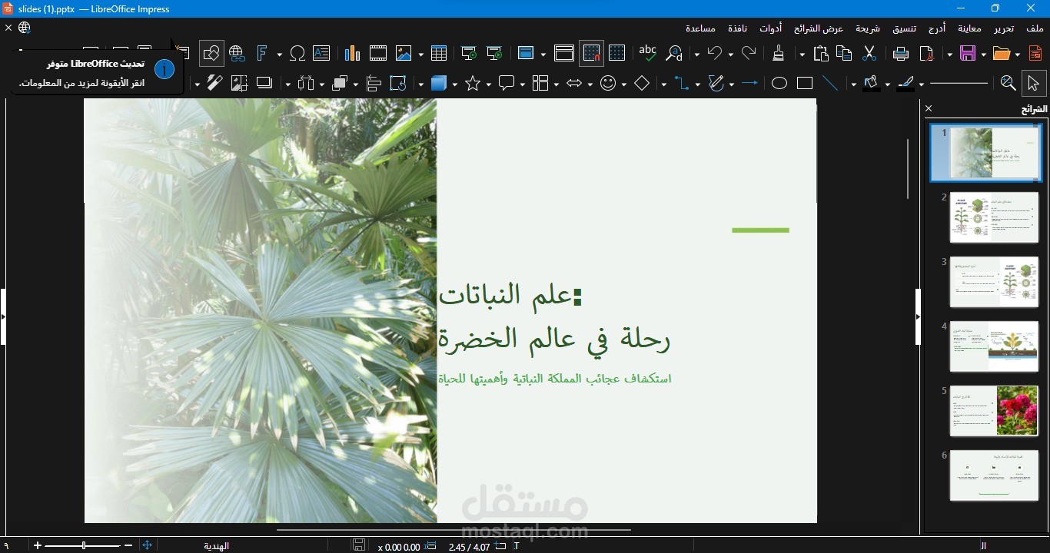Viewport: 1050px width, 553px height.
Task: Draw a rectangle shape tool
Action: pos(805,83)
